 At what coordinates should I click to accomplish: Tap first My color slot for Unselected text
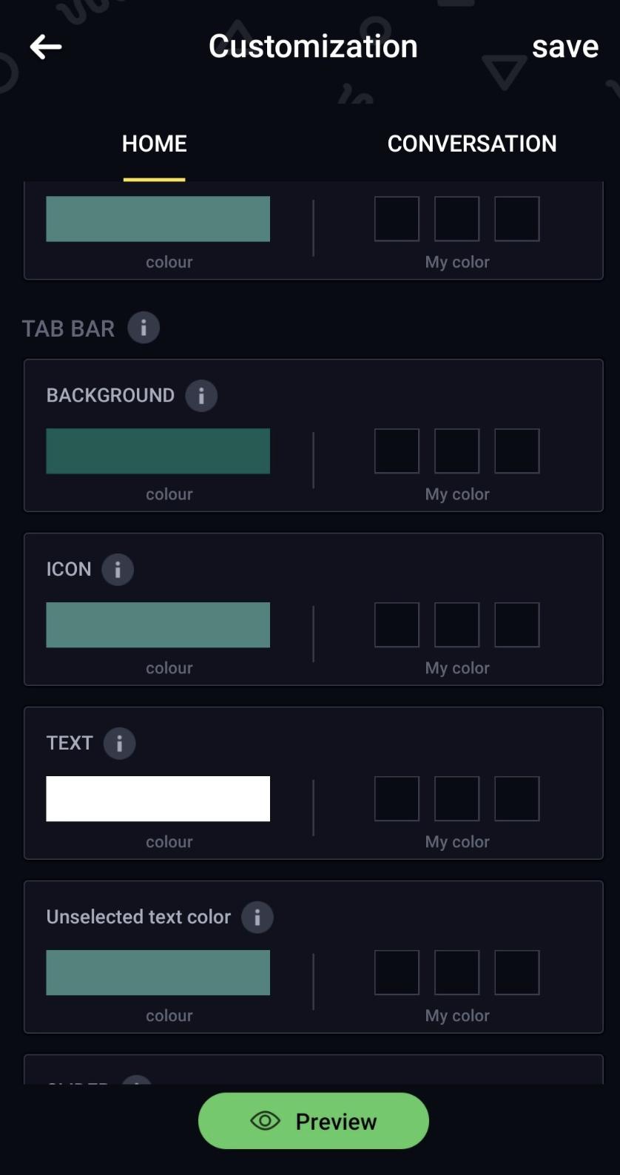pyautogui.click(x=397, y=972)
